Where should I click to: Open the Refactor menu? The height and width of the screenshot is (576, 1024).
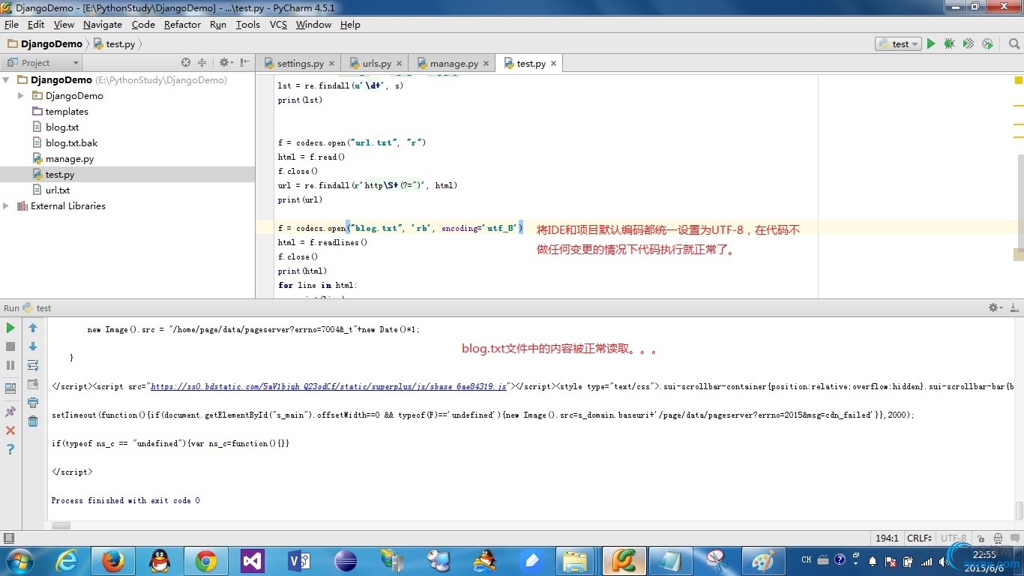click(182, 25)
